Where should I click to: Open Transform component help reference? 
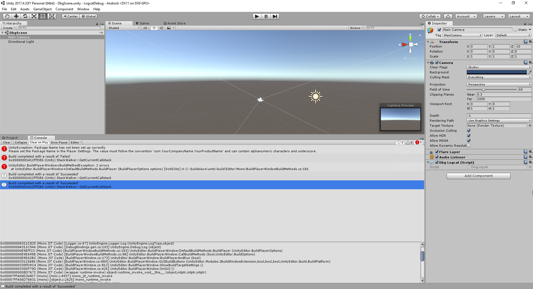526,42
